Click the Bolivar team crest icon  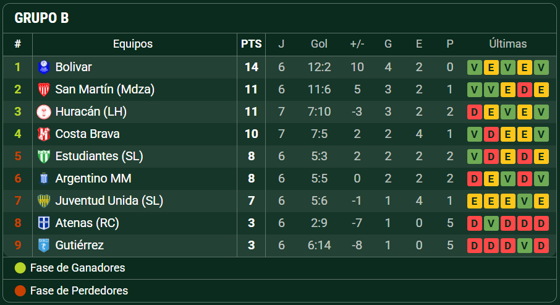(x=43, y=67)
